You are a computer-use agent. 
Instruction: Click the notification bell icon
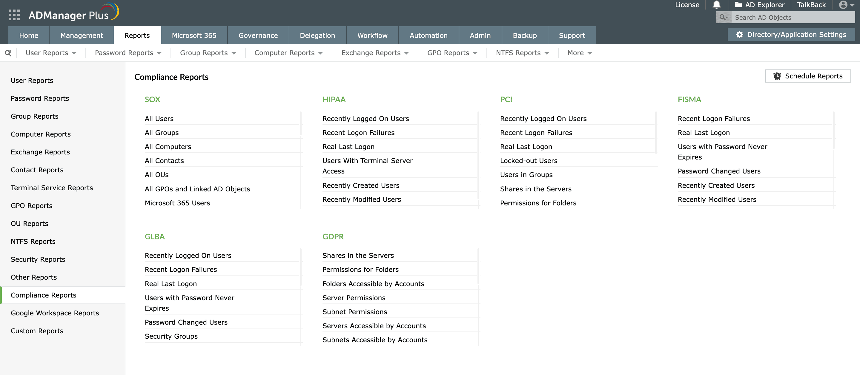pos(716,5)
